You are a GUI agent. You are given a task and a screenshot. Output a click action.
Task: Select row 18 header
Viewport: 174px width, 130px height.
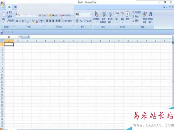[2, 102]
